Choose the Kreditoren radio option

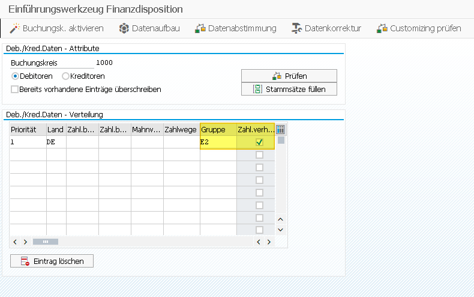pos(65,76)
